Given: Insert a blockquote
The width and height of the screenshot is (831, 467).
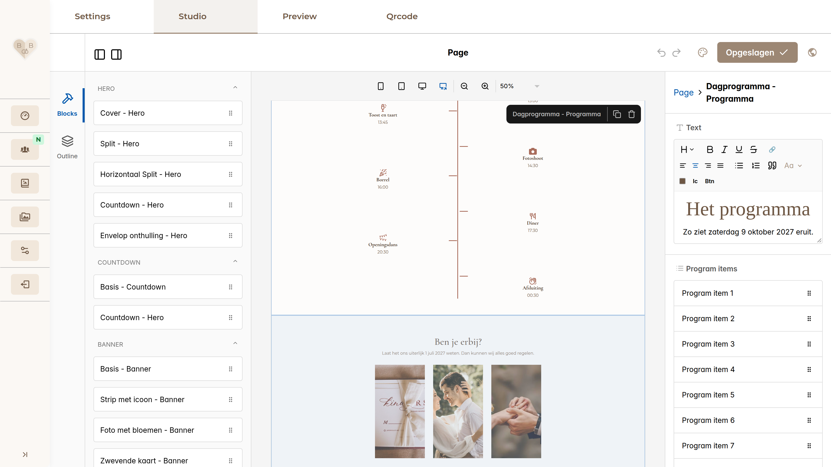Looking at the screenshot, I should (772, 166).
